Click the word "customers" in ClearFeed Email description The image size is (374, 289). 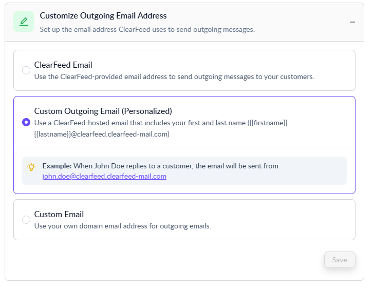(x=296, y=76)
